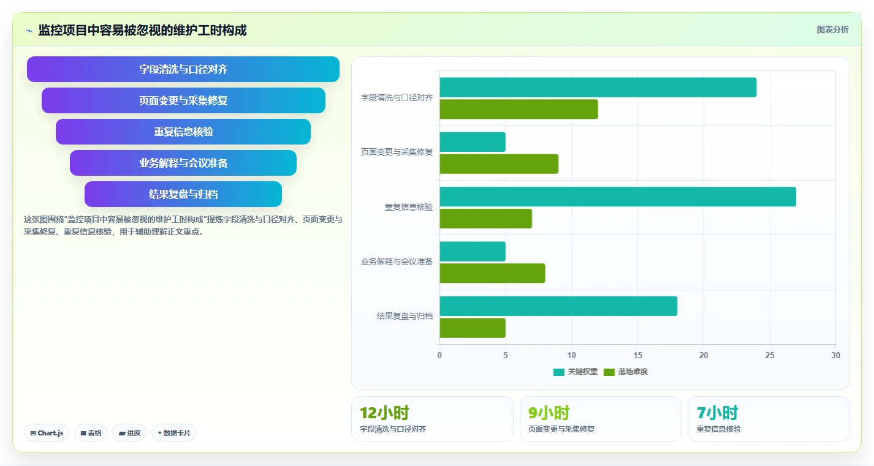Open the 7小时 data card
This screenshot has width=874, height=466.
coord(769,419)
